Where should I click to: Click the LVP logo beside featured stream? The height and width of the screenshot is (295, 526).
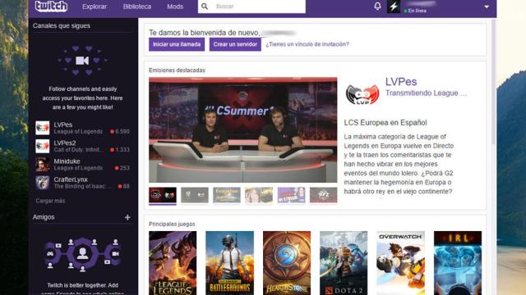click(x=362, y=94)
